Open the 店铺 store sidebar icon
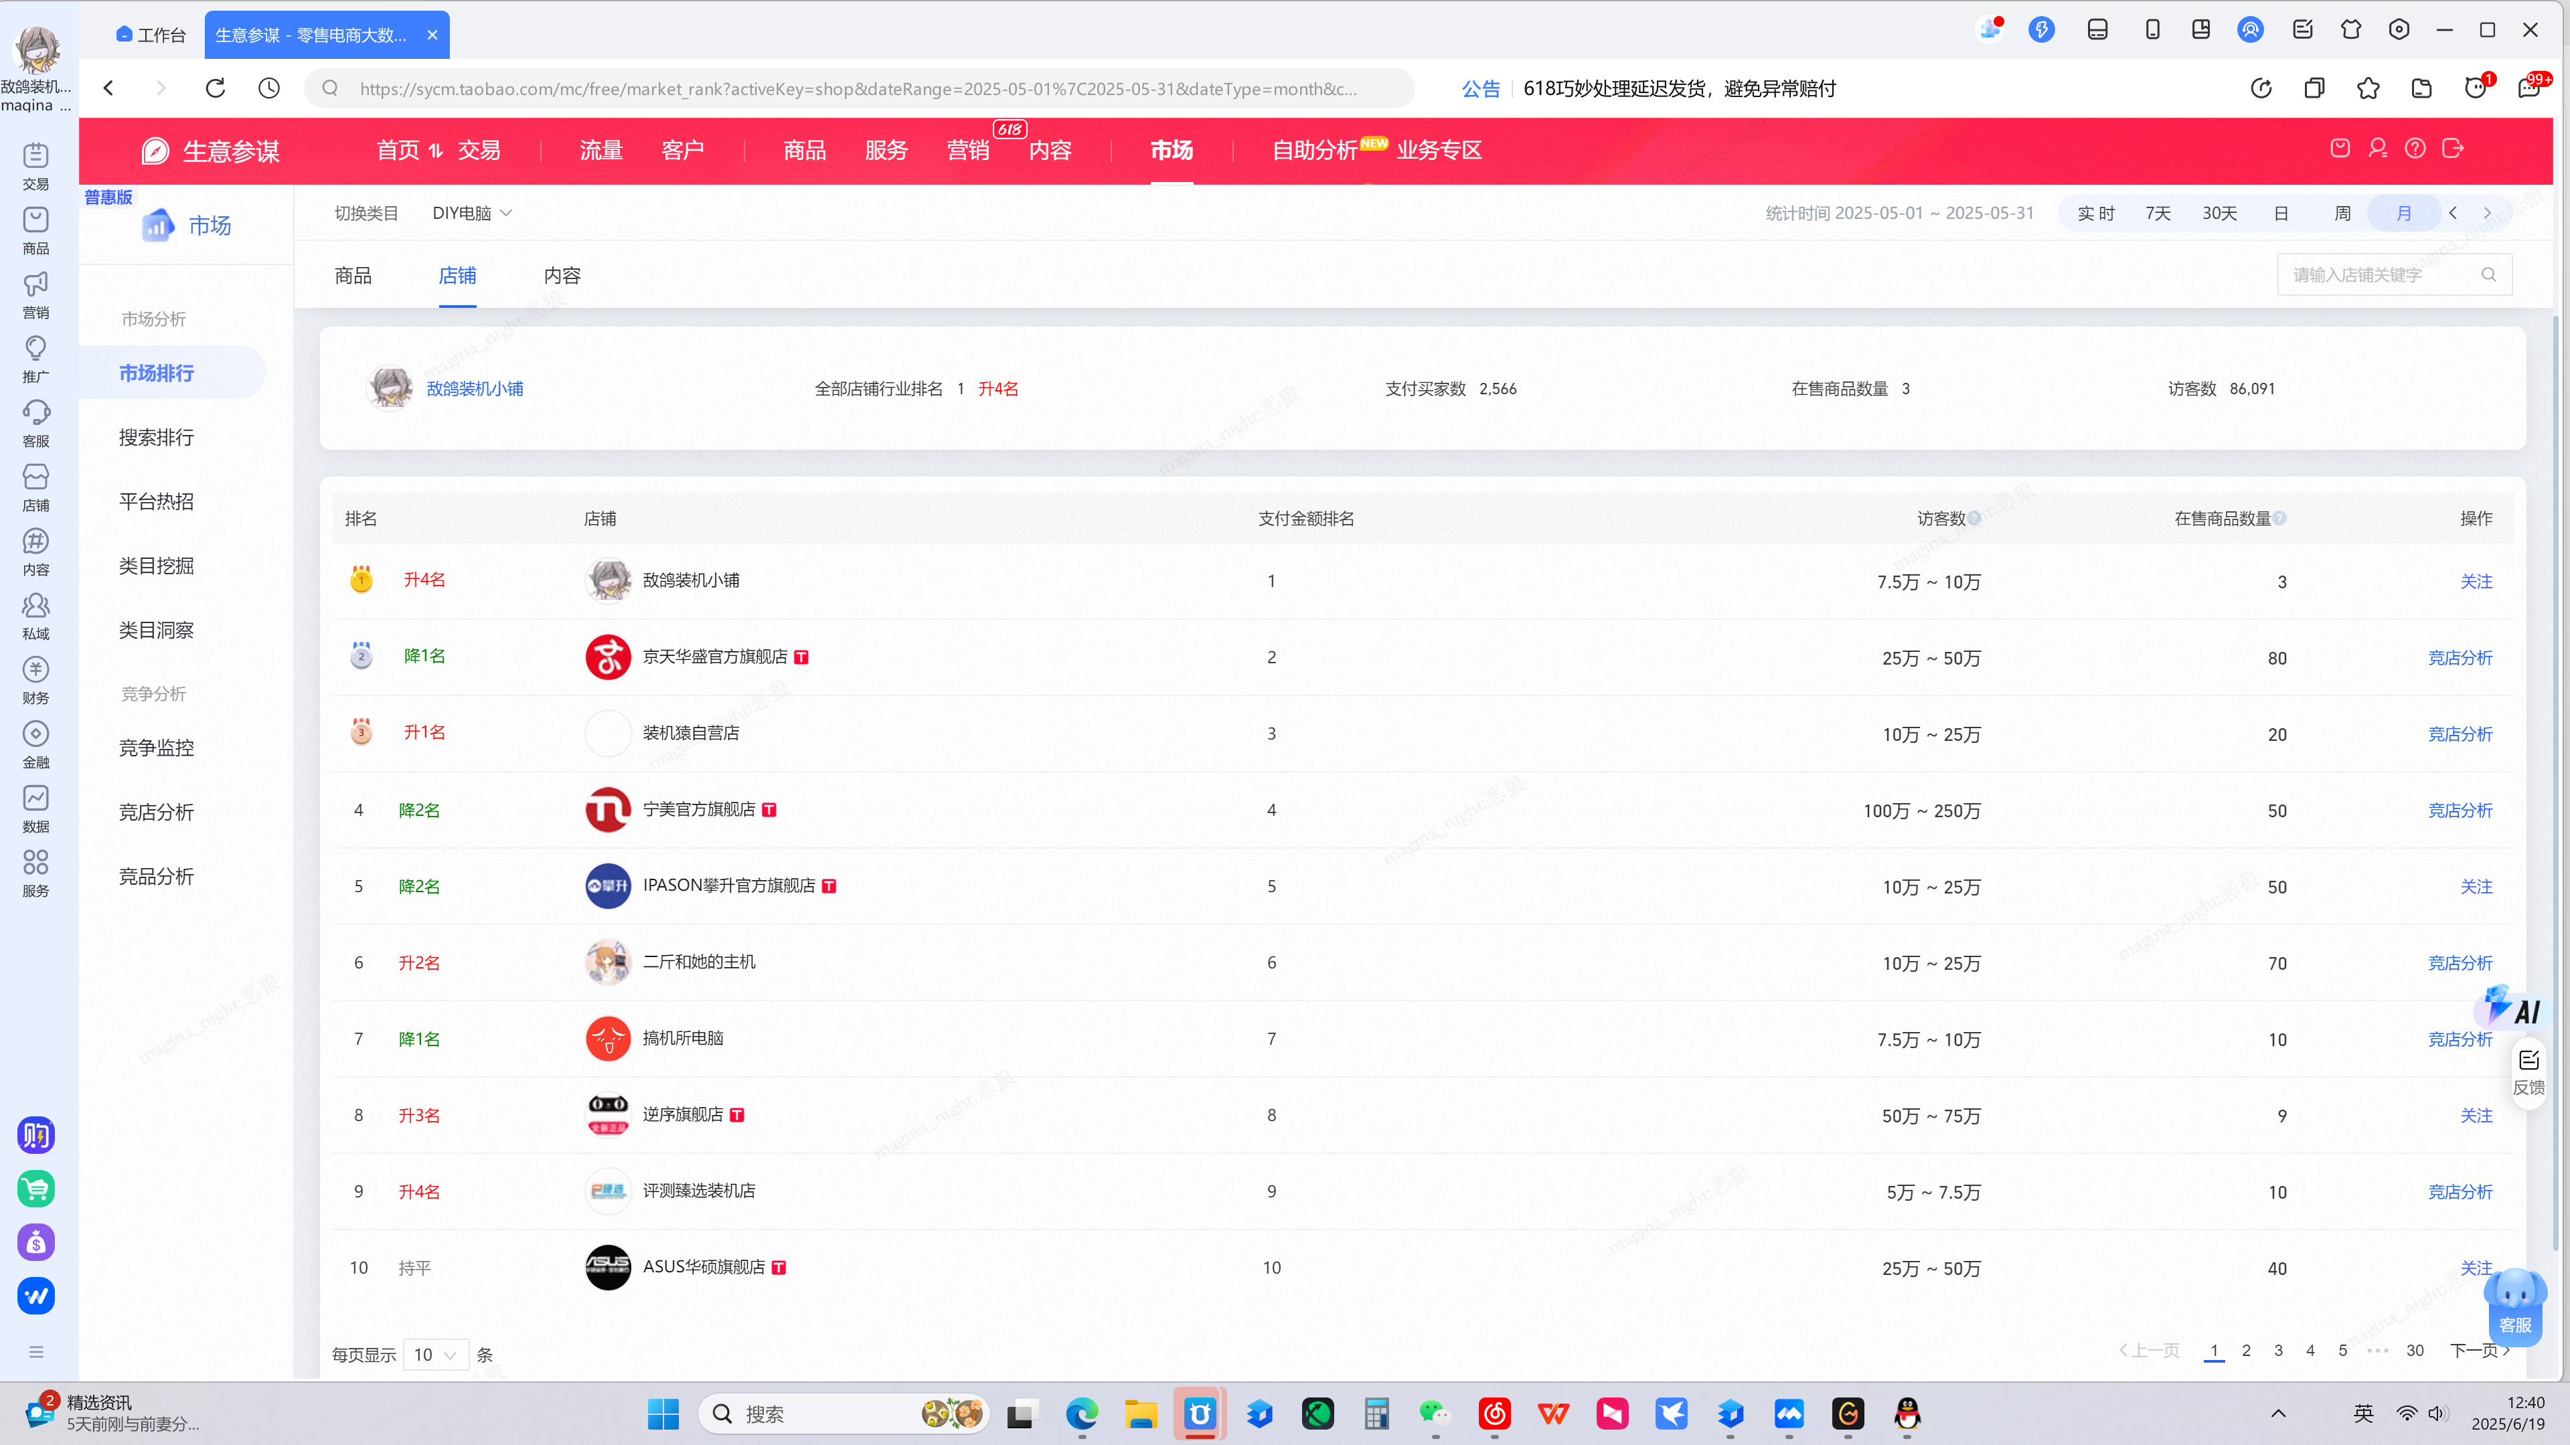This screenshot has height=1445, width=2570. [36, 488]
